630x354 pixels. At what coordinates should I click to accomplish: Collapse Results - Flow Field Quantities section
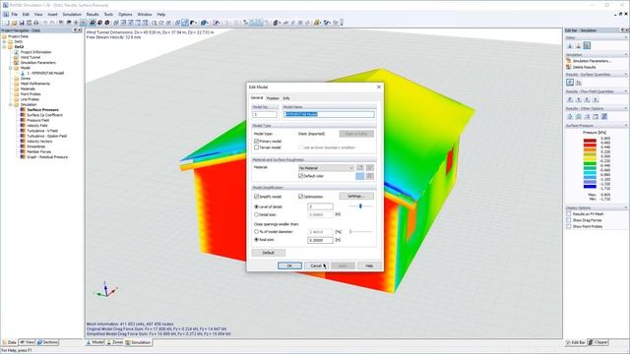coord(626,91)
